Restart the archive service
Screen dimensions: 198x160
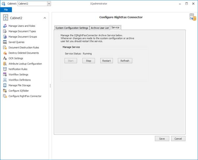[107, 61]
